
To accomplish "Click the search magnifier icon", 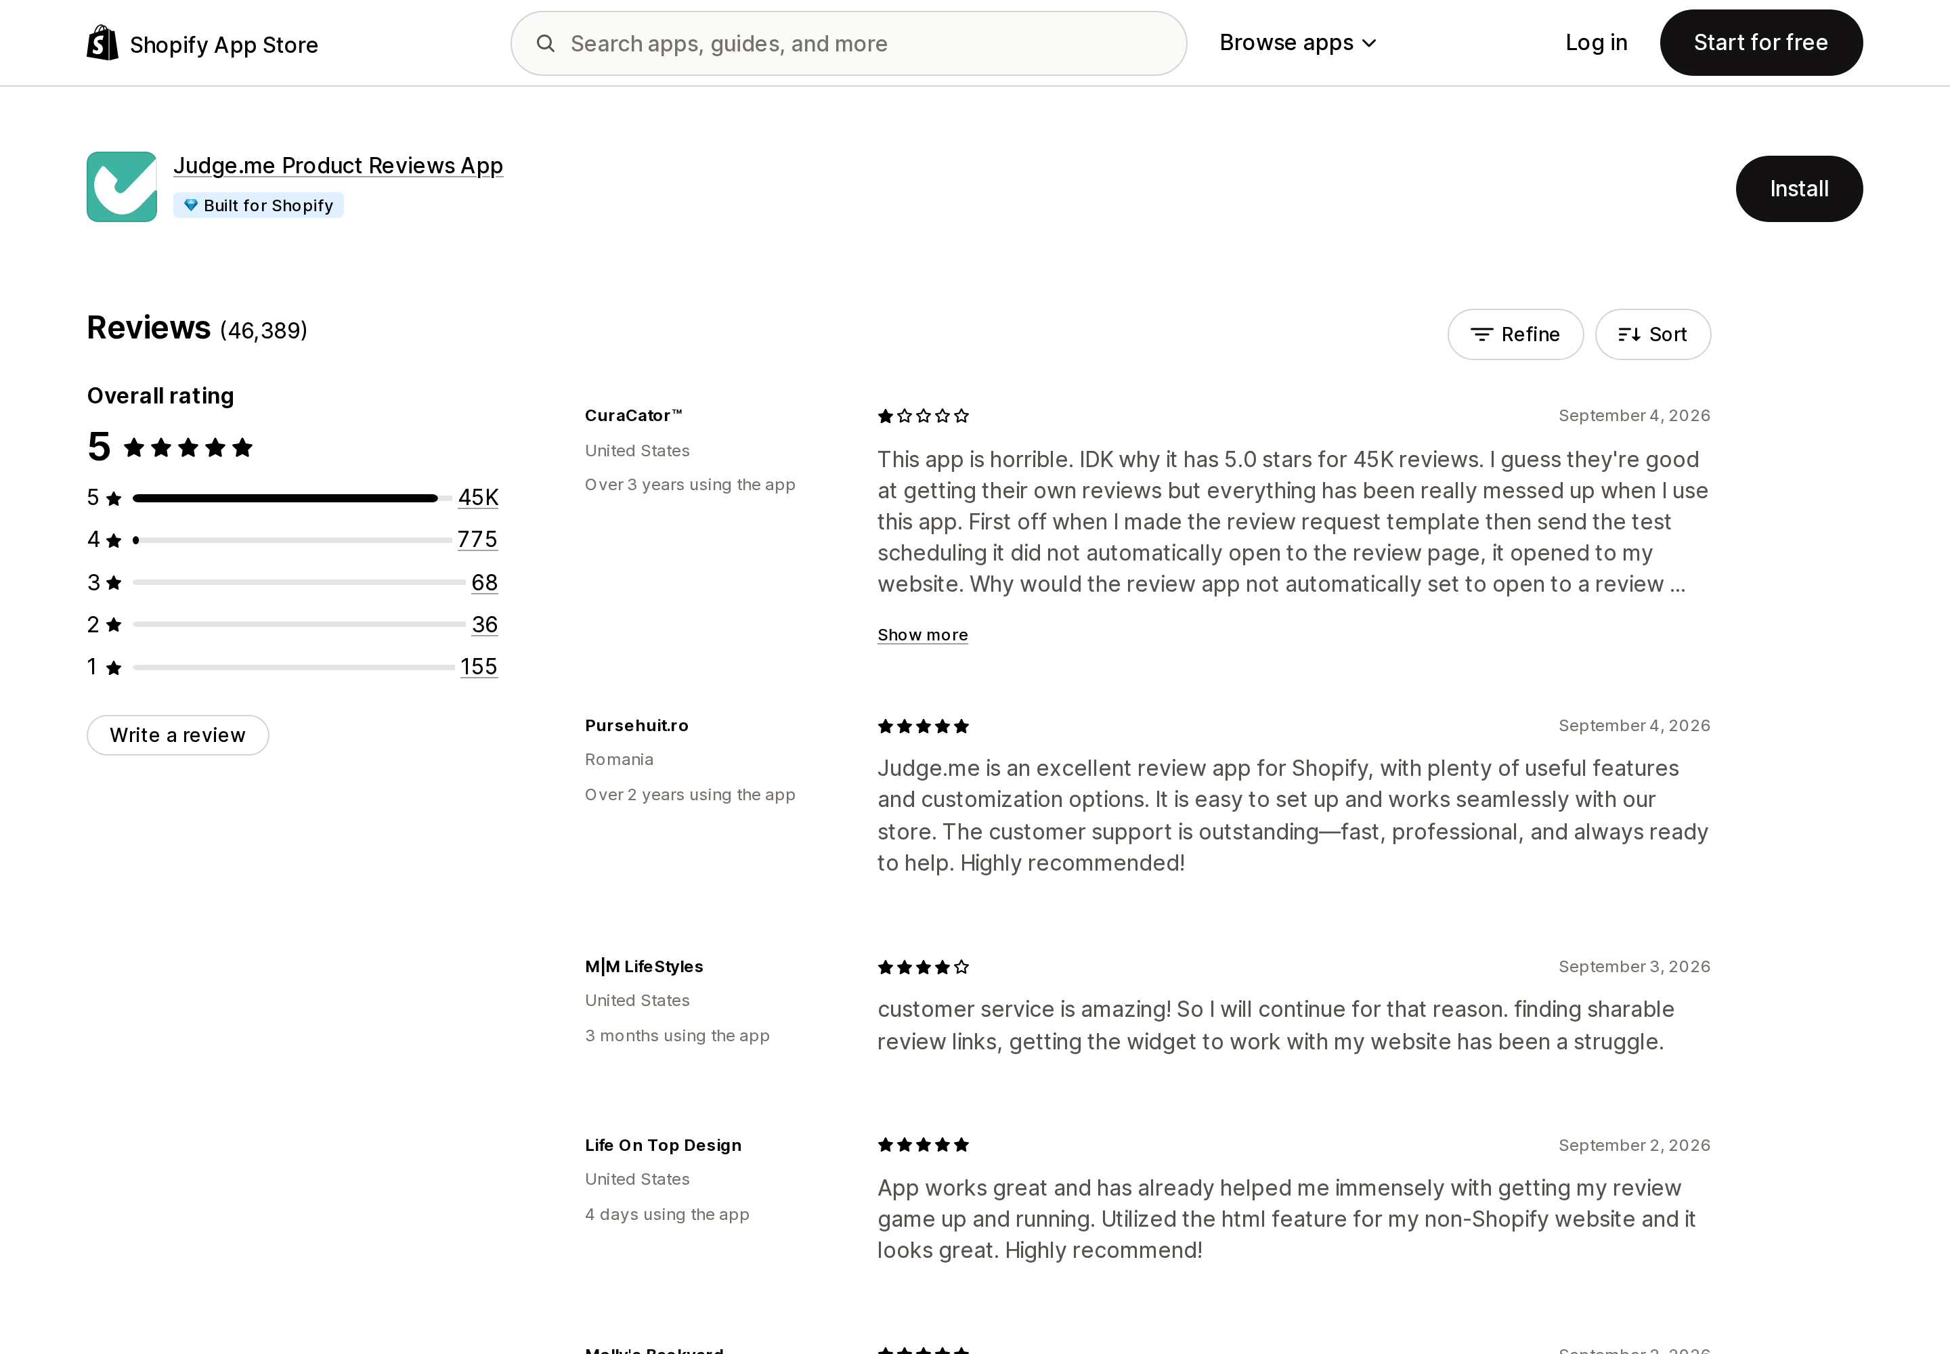I will click(546, 43).
